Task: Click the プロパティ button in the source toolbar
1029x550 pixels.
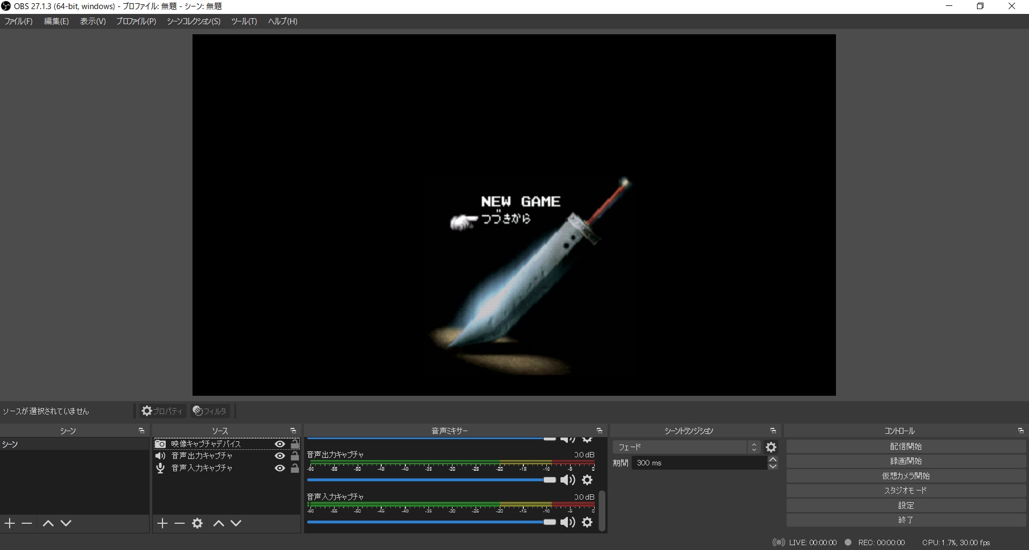Action: tap(162, 411)
